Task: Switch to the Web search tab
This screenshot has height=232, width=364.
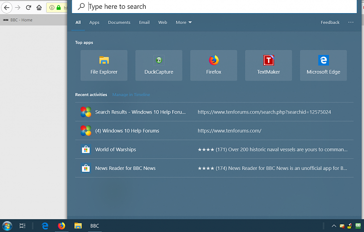Action: point(163,22)
